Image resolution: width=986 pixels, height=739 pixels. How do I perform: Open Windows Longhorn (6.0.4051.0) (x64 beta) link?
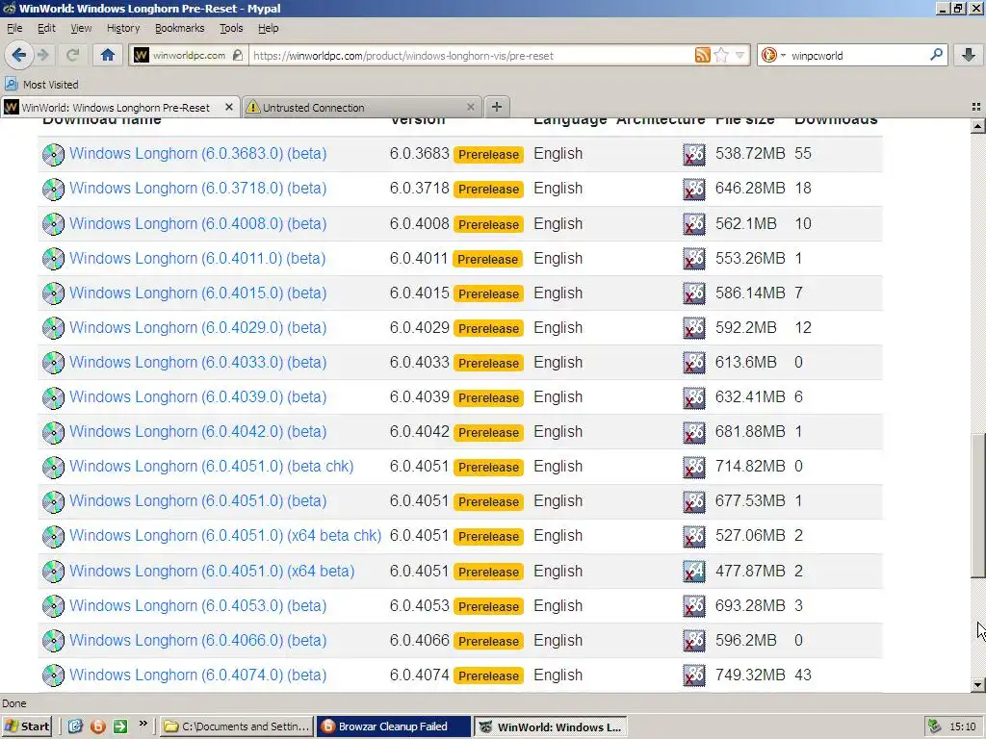(212, 571)
